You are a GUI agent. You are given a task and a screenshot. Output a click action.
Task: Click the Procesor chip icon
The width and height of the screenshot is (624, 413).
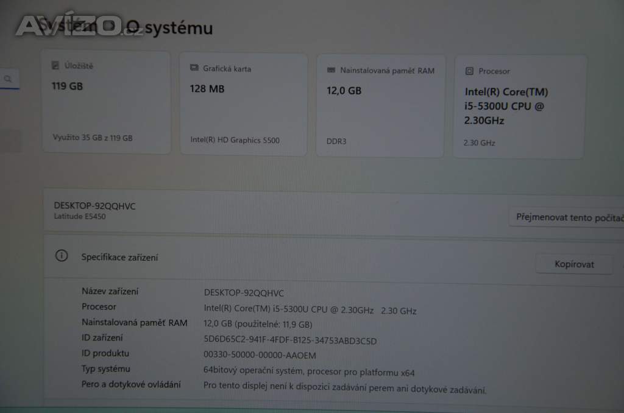[x=469, y=71]
